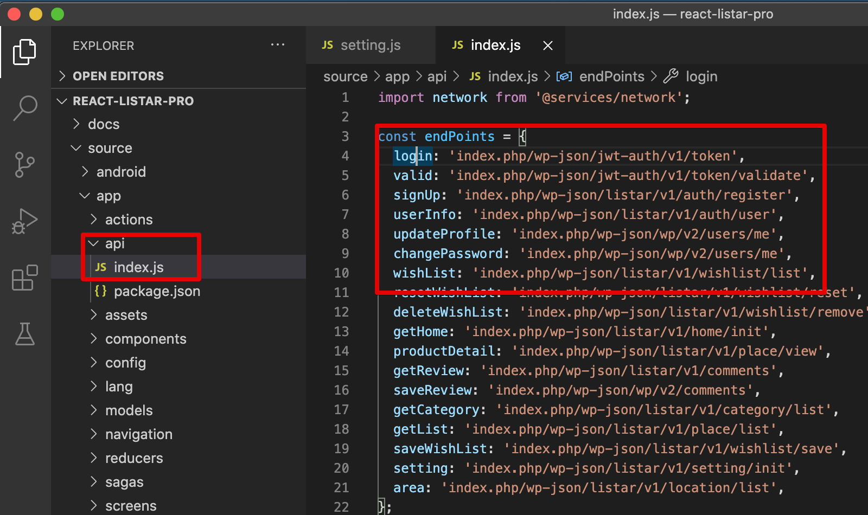Click 'api' breadcrumb segment
Screen dimensions: 868x515
point(437,76)
